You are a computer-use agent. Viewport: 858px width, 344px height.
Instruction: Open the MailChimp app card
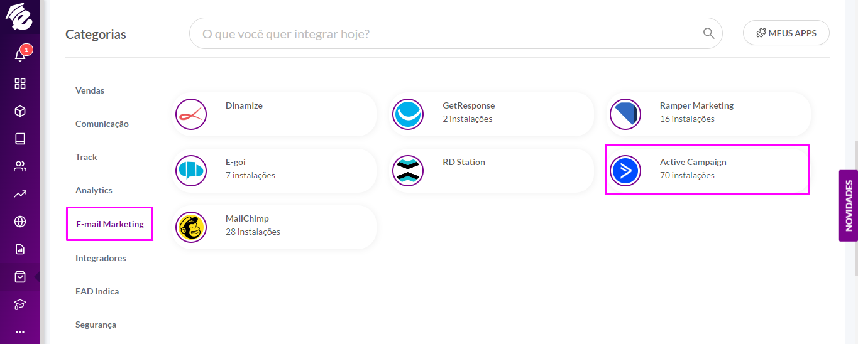click(275, 227)
